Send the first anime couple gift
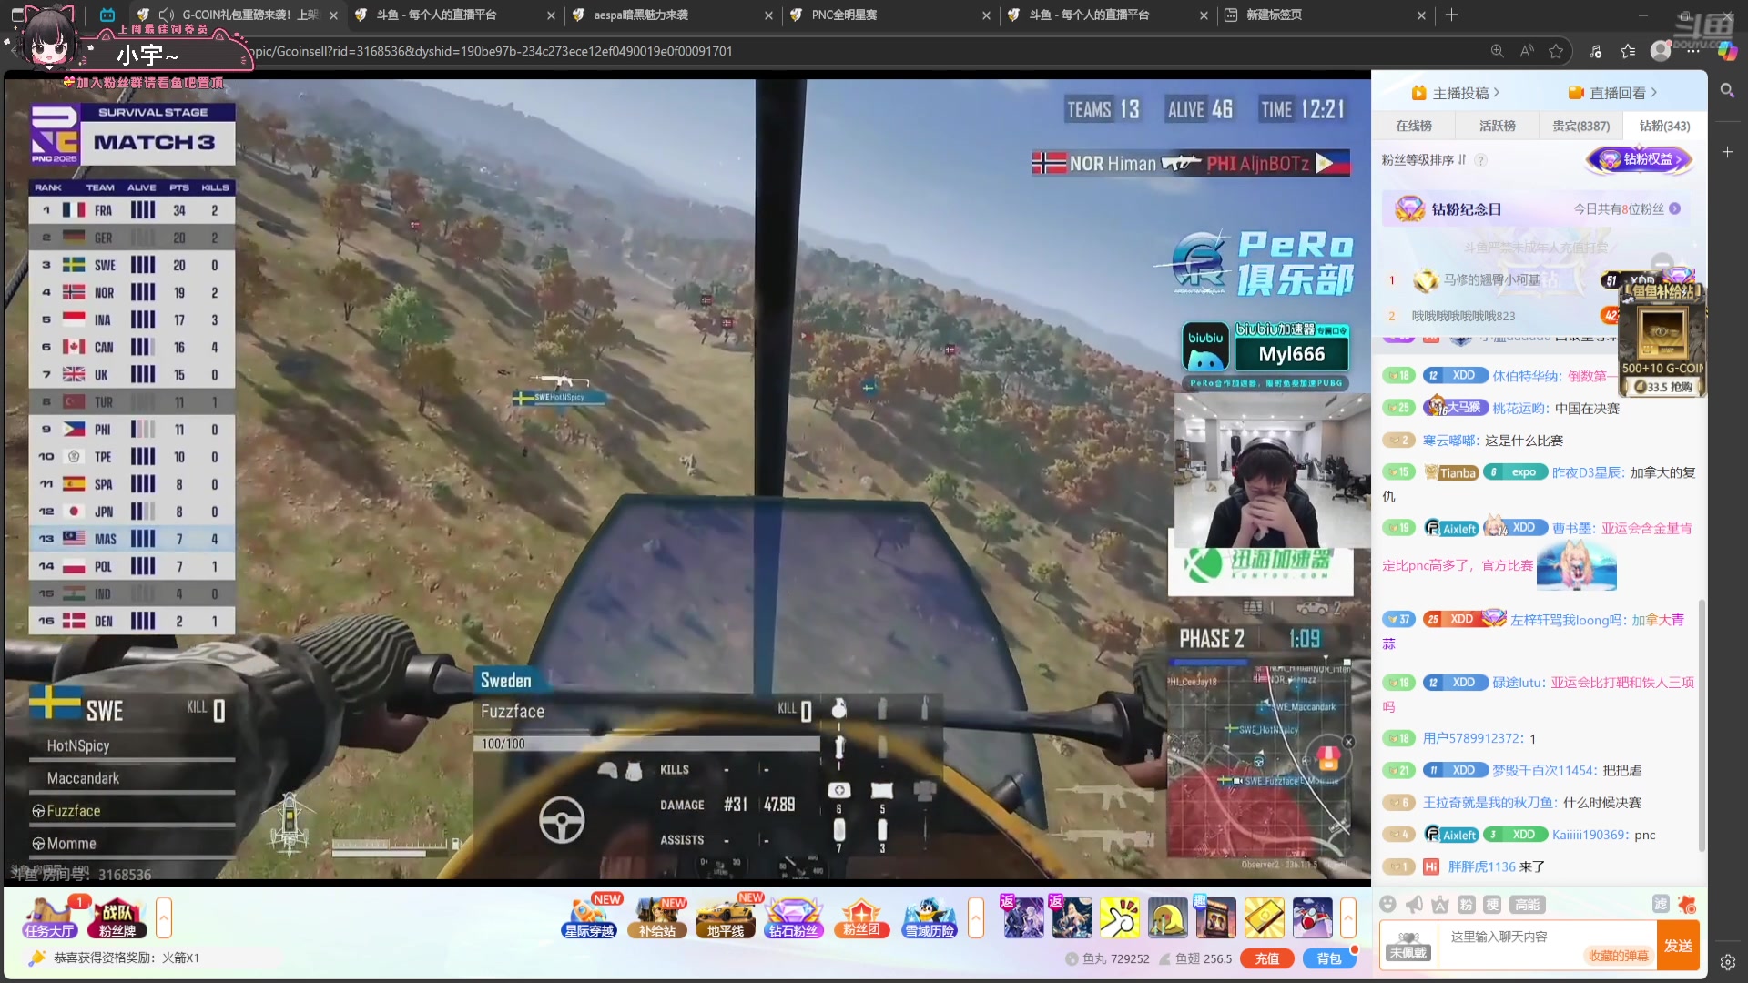 pyautogui.click(x=1022, y=917)
